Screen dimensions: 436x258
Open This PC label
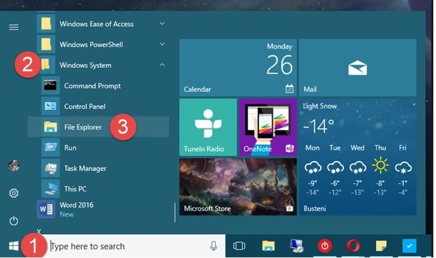(75, 189)
